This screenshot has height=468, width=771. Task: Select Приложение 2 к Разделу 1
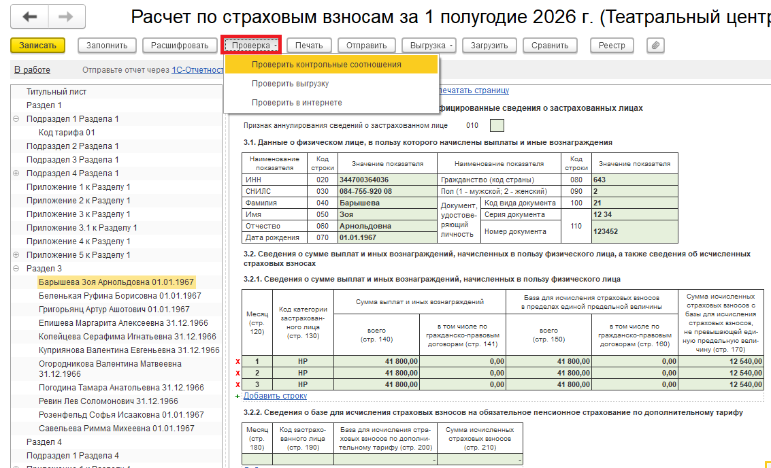click(x=79, y=201)
